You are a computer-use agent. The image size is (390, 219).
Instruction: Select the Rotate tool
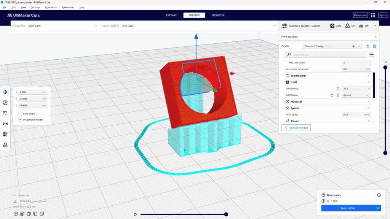[5, 113]
